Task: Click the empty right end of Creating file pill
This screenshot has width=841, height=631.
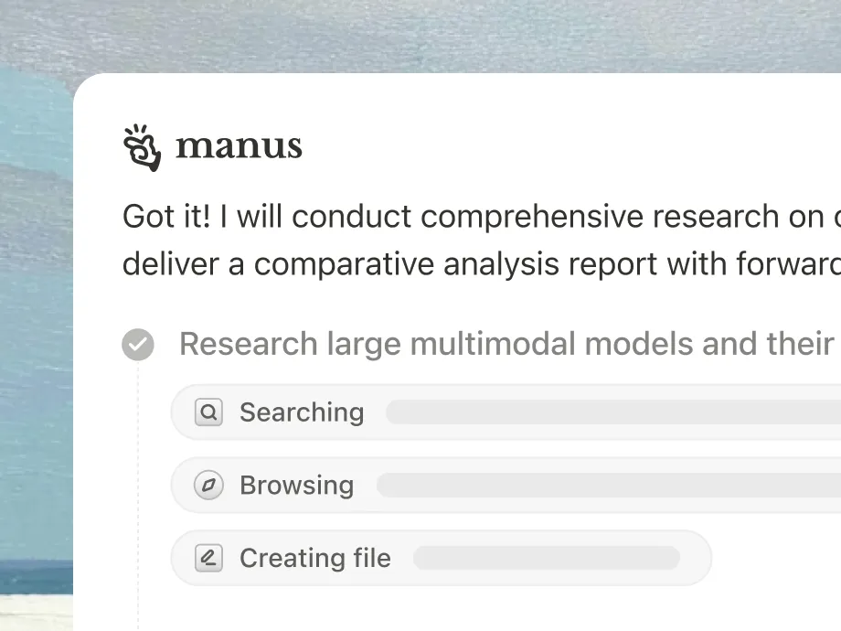Action: pos(695,558)
